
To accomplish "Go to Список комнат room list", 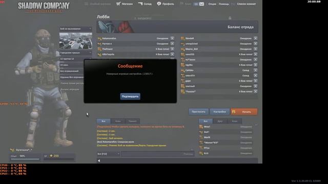I will pos(246,4).
